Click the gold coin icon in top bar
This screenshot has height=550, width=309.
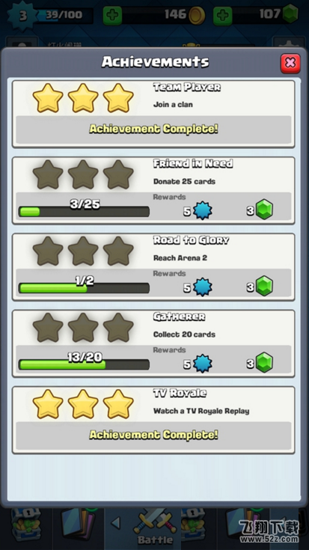(197, 16)
